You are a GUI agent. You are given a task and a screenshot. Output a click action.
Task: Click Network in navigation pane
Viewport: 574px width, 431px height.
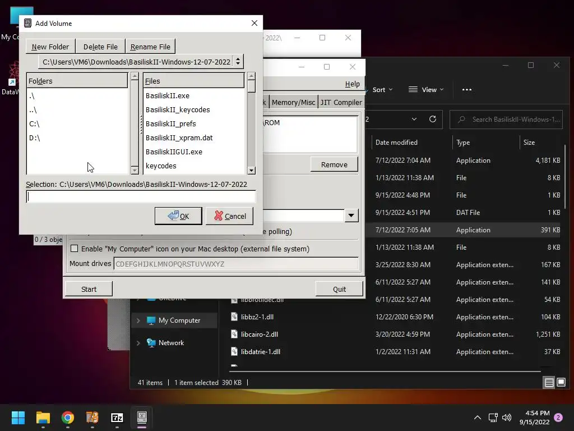(171, 343)
